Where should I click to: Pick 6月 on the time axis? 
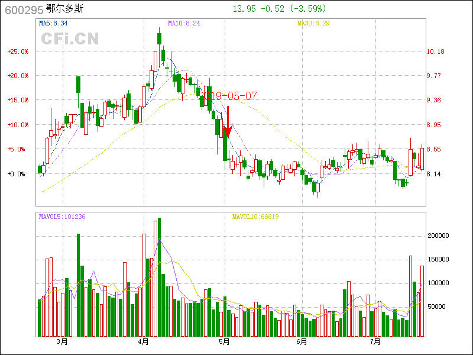[x=302, y=341]
